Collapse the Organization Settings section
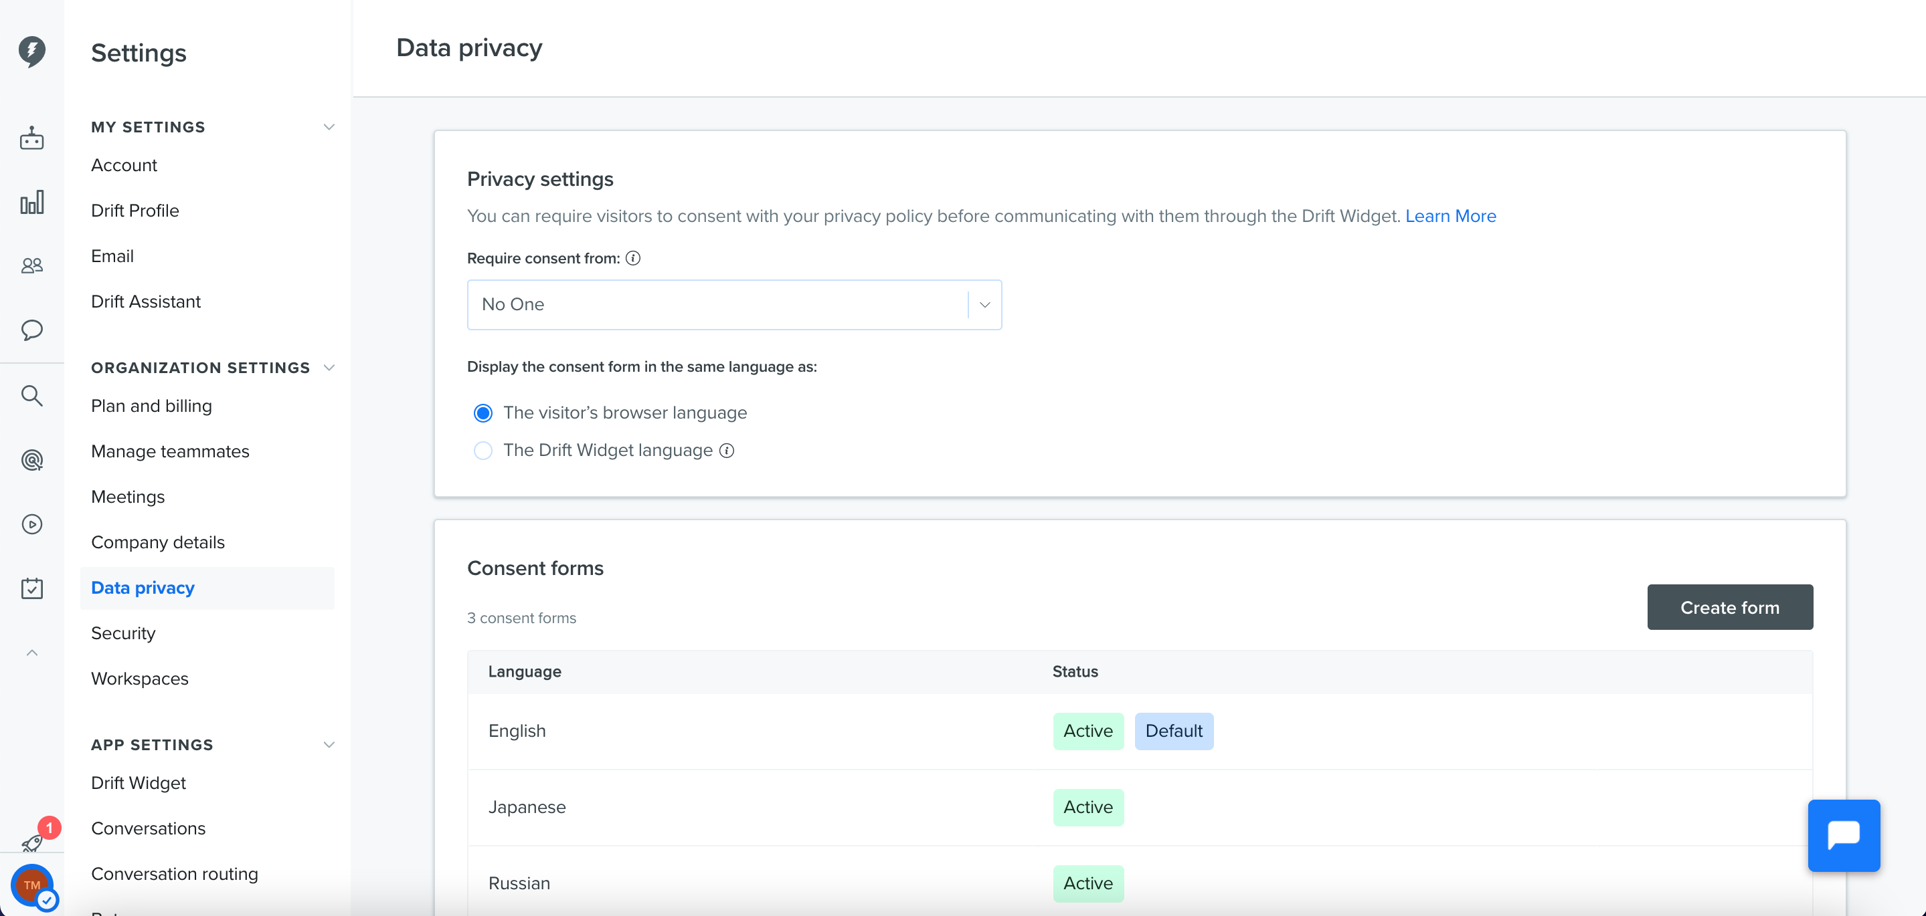This screenshot has height=916, width=1926. pos(328,368)
